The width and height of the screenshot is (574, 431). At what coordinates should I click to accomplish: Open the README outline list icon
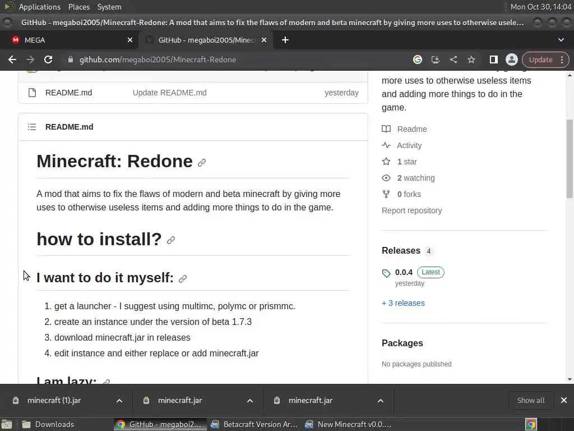(32, 127)
